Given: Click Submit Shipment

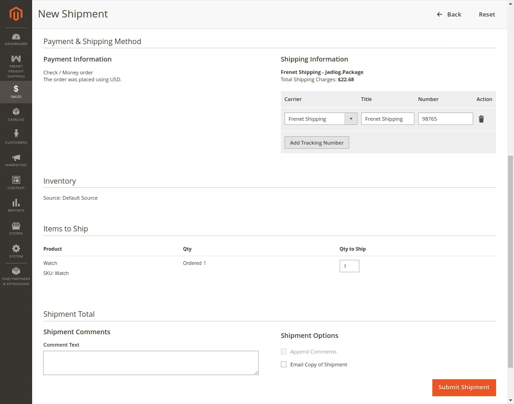Looking at the screenshot, I should (464, 387).
